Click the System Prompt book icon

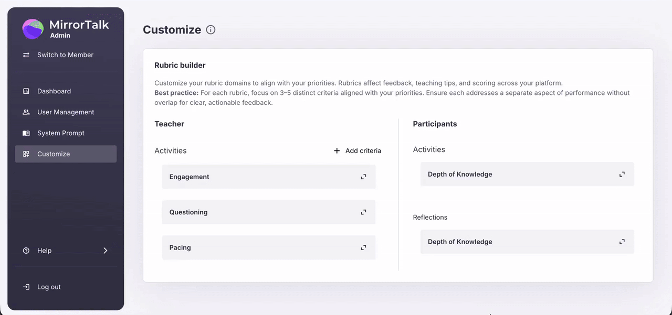click(x=26, y=133)
